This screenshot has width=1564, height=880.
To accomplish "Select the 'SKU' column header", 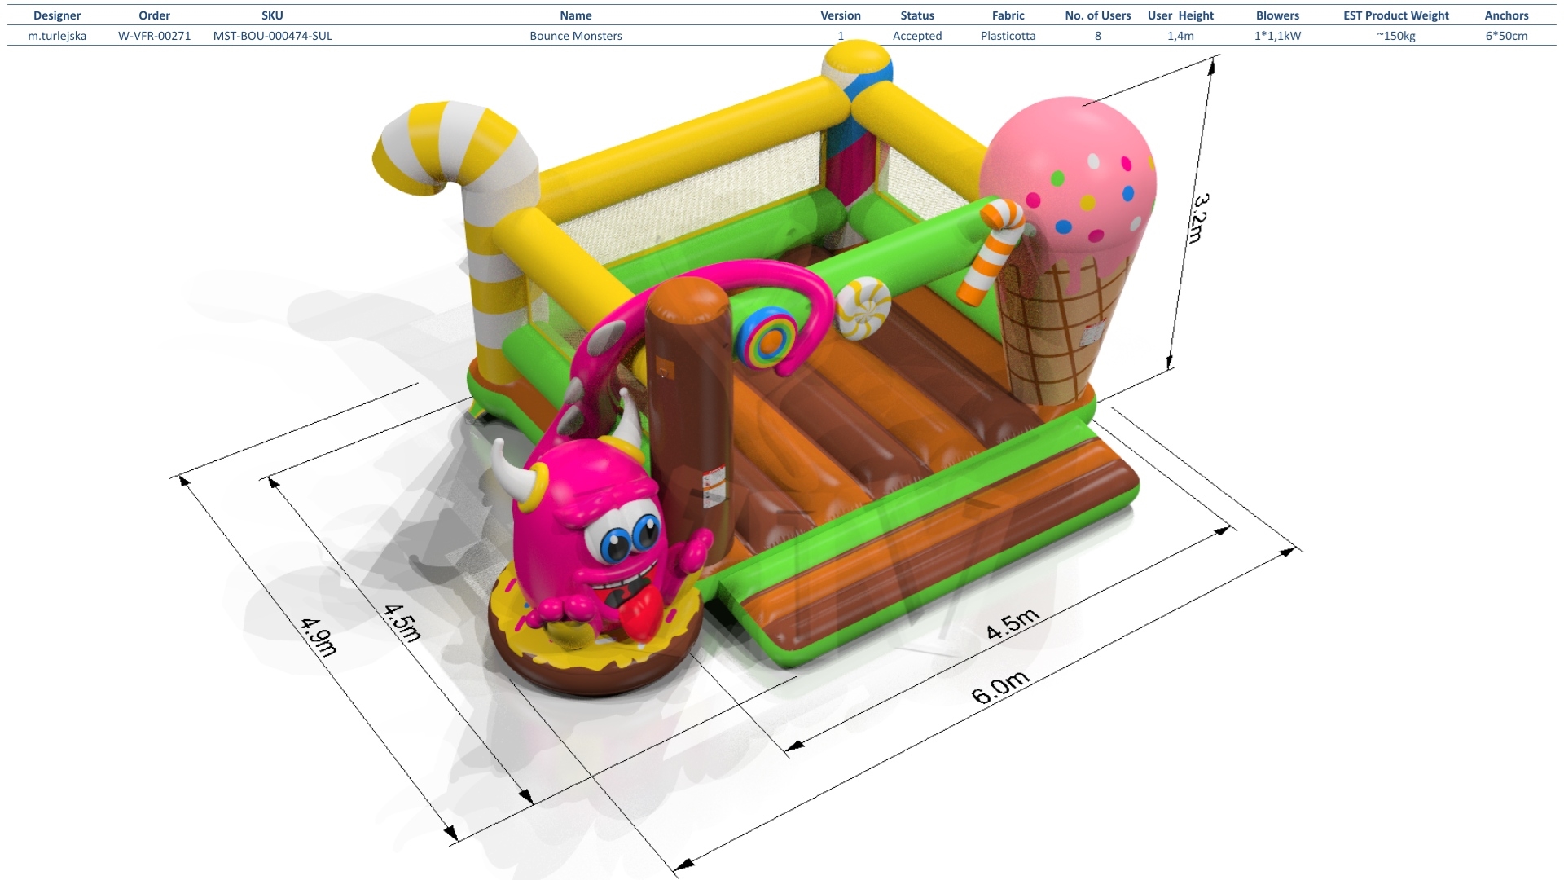I will click(272, 15).
